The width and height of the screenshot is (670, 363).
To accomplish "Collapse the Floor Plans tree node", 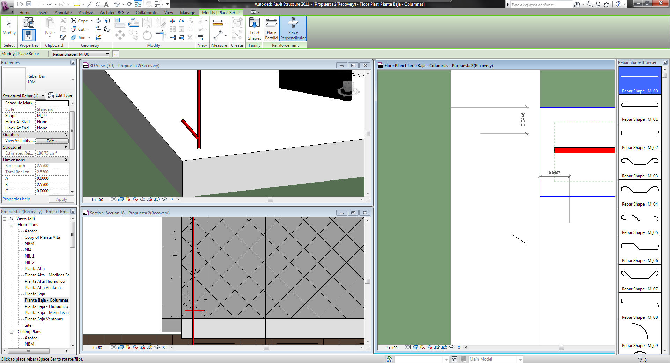I will 12,225.
